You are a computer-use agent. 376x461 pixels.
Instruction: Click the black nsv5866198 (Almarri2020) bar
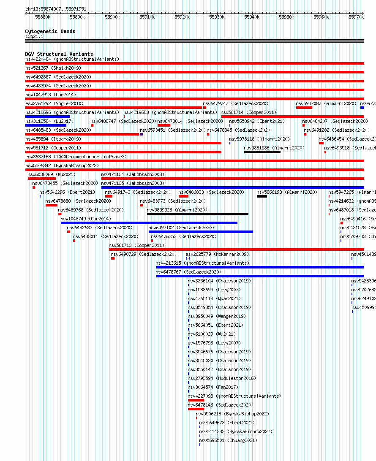262,196
